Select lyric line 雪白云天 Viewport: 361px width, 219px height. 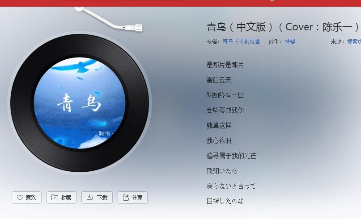pyautogui.click(x=219, y=80)
